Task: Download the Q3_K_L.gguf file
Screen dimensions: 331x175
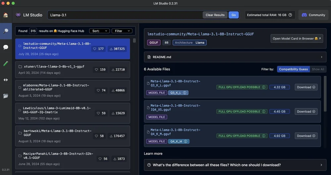Action: [306, 87]
